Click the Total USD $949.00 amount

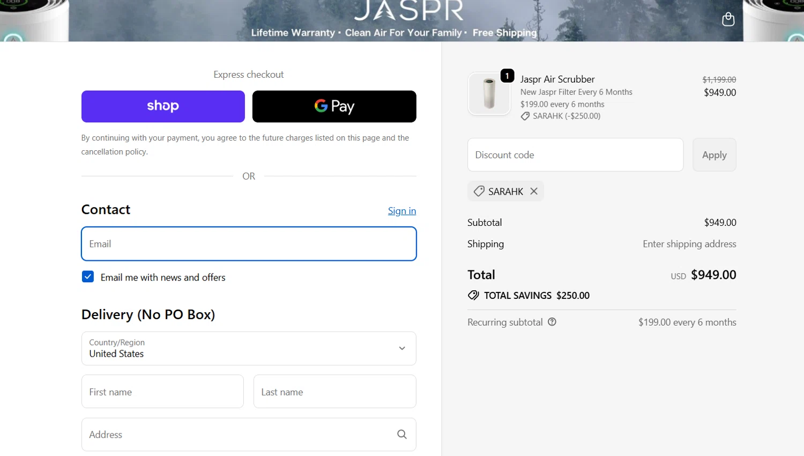click(713, 275)
